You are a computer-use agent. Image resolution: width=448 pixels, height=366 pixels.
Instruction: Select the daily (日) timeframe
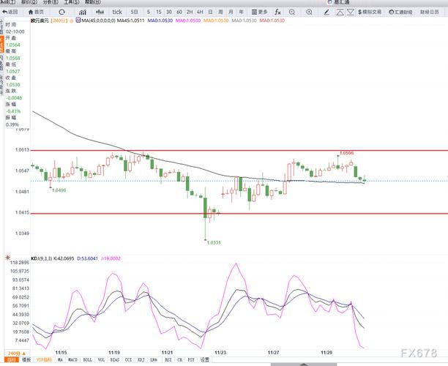tap(210, 12)
